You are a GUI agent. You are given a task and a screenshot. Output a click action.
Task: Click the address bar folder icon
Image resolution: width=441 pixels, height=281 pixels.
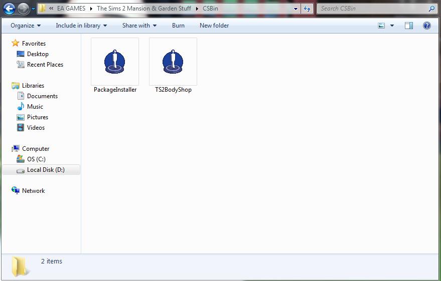click(x=42, y=9)
